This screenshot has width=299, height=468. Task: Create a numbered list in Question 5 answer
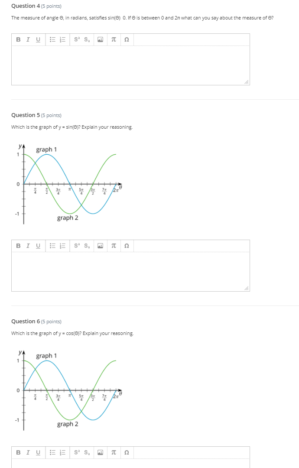tap(61, 245)
